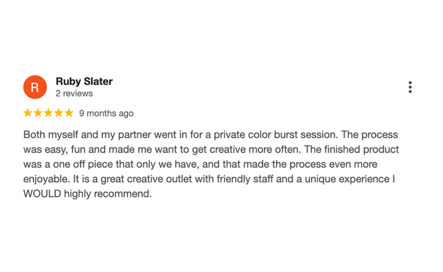Select the third star in the rating
Screen dimensions: 443x272
click(x=48, y=113)
